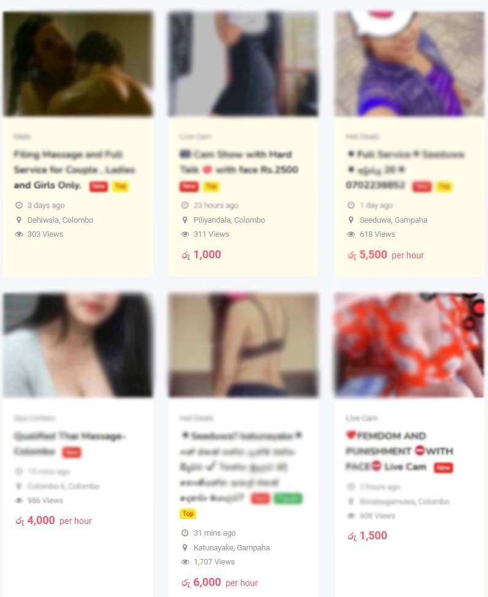Image resolution: width=488 pixels, height=597 pixels.
Task: Click the eye icon beside 303 Views
Action: tap(18, 234)
